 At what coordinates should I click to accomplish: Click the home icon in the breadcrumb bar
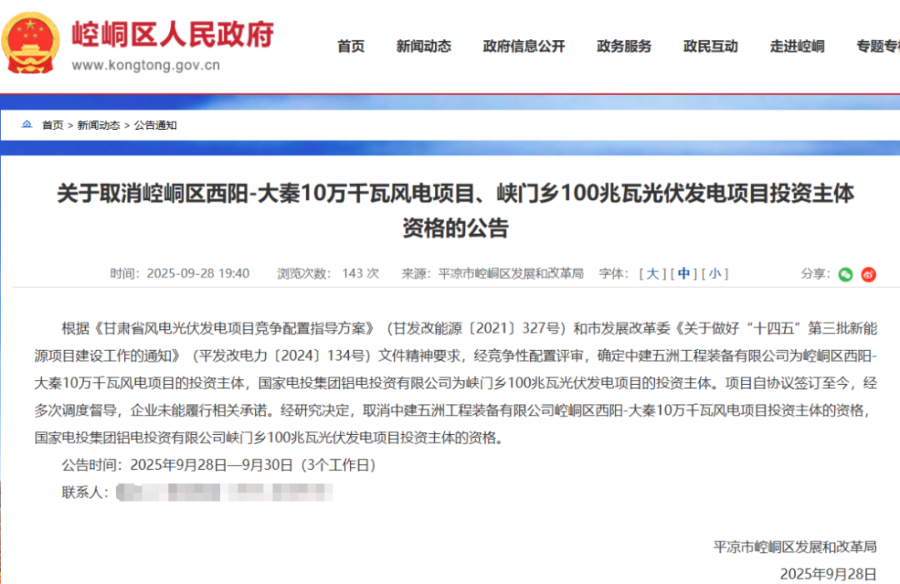pyautogui.click(x=27, y=124)
